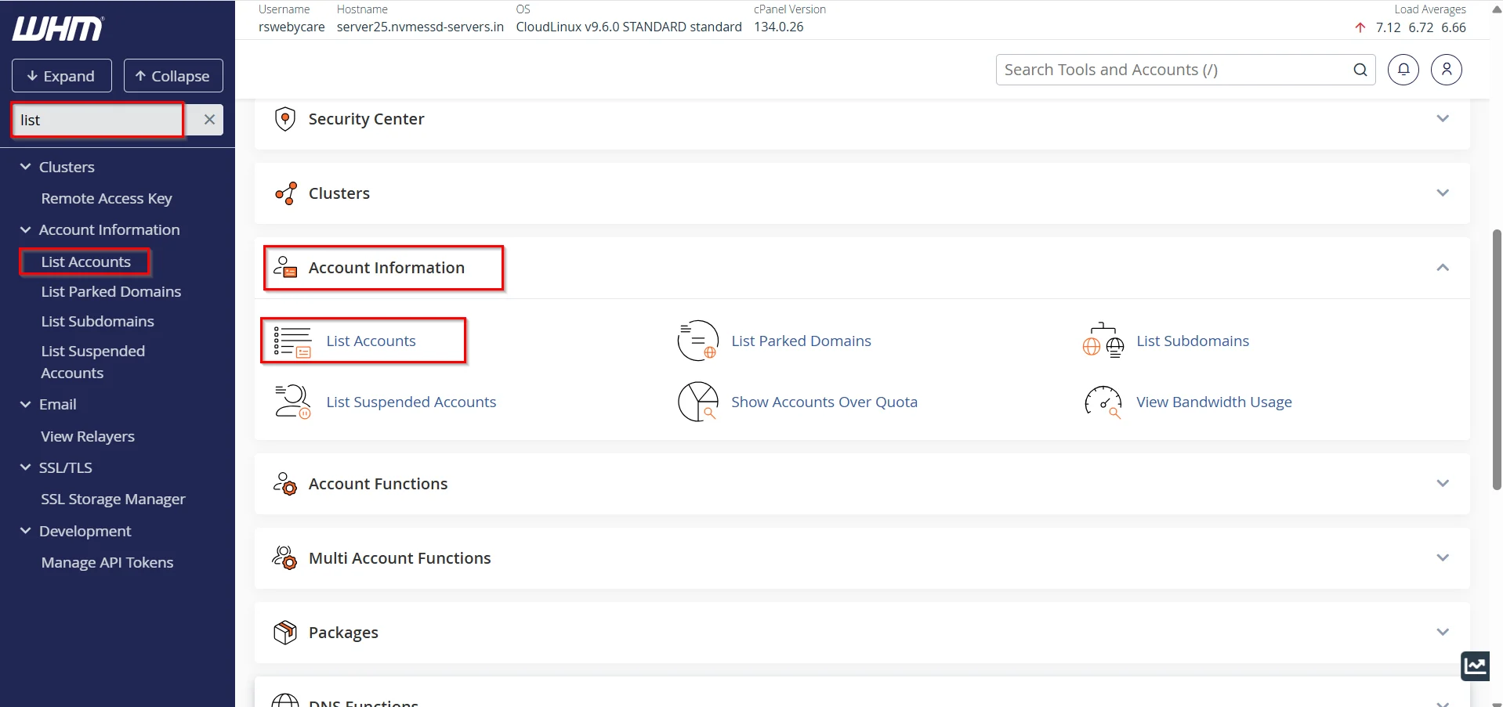
Task: Click the Show Accounts Over Quota icon
Action: click(x=697, y=402)
